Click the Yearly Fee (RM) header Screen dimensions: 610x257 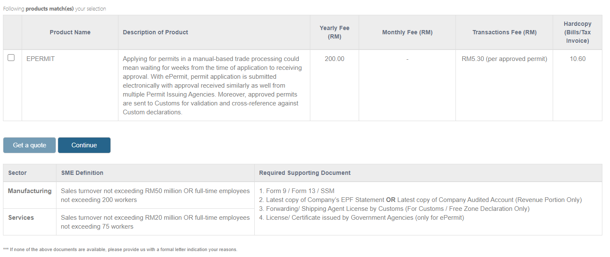pyautogui.click(x=335, y=32)
